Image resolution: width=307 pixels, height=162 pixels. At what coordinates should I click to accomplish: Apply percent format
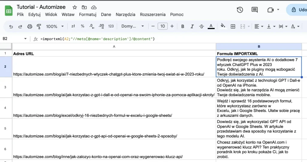pos(82,26)
